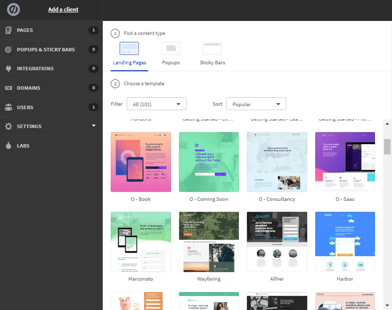The image size is (392, 310).
Task: Switch to the Sticky Bars tab label
Action: pos(212,63)
